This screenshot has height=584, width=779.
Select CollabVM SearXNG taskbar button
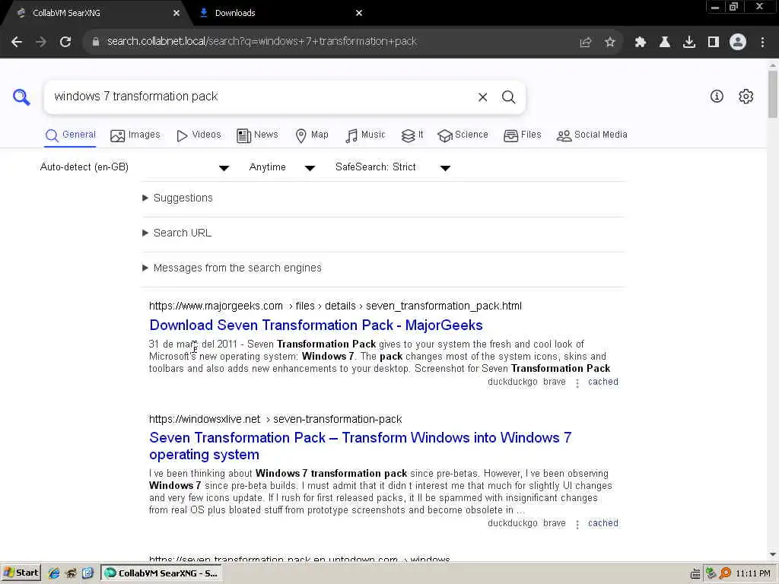[x=161, y=573]
